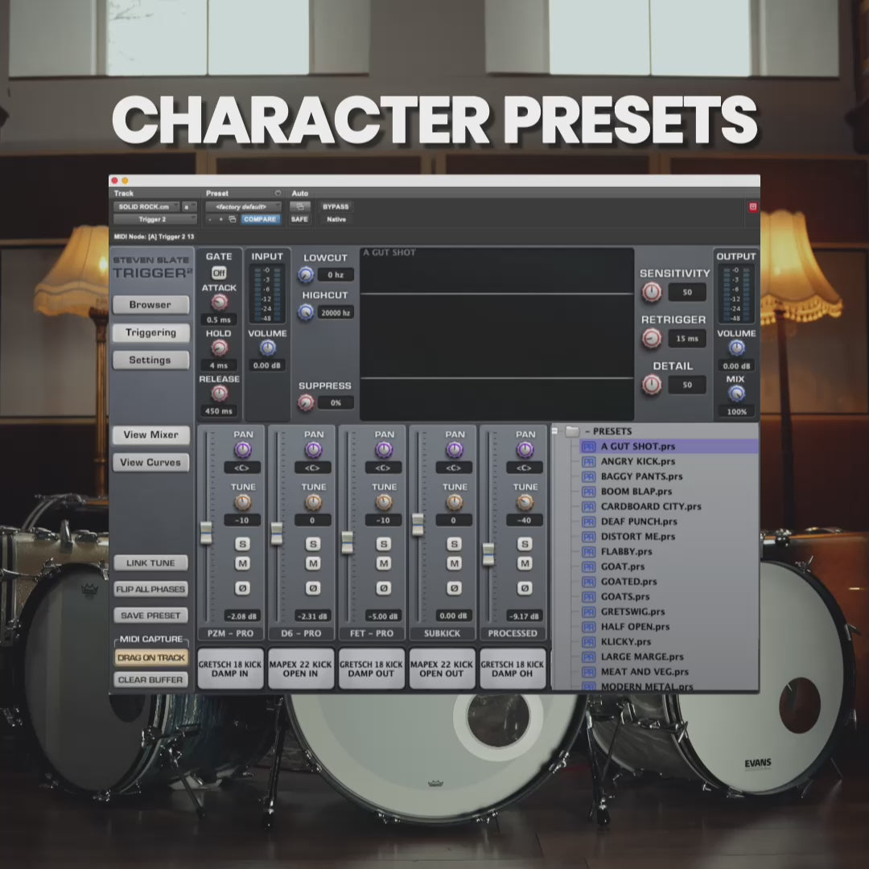Click the D6 - PRO tune knob
This screenshot has width=869, height=869.
point(313,503)
